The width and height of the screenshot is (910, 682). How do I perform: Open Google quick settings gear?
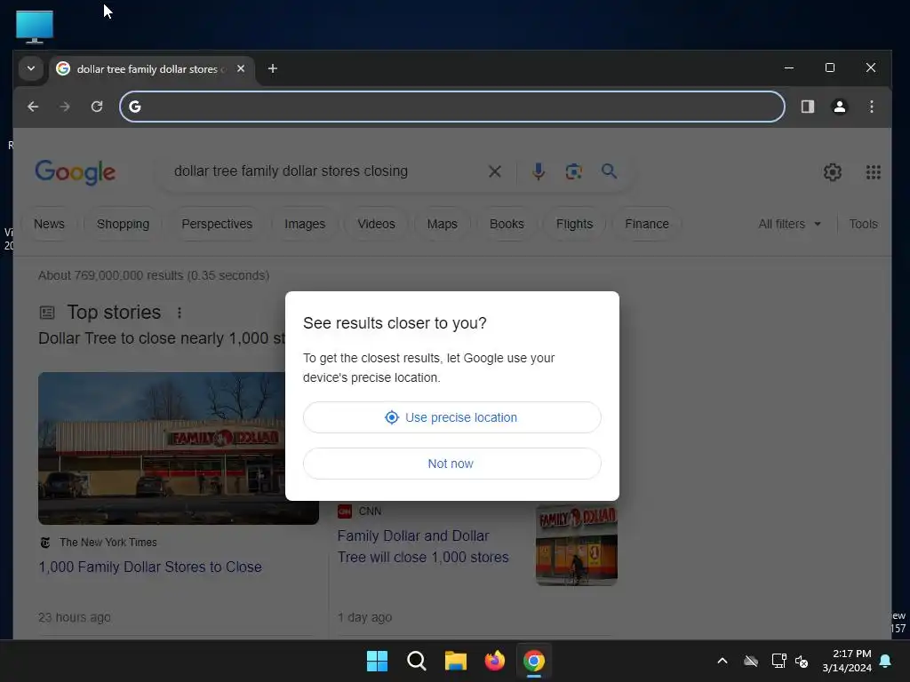(x=832, y=172)
